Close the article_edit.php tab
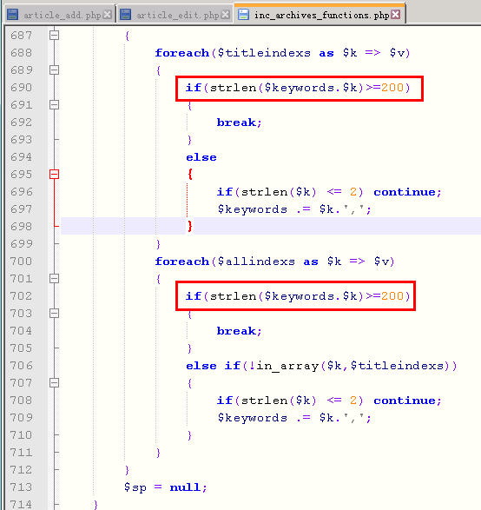Viewport: 481px width, 510px height. (x=225, y=15)
